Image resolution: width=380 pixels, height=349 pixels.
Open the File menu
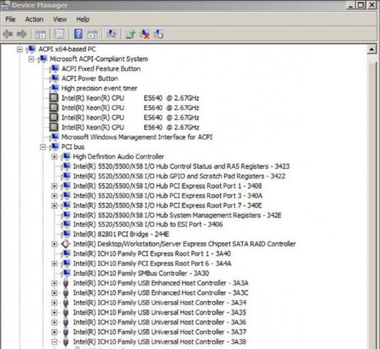point(11,19)
